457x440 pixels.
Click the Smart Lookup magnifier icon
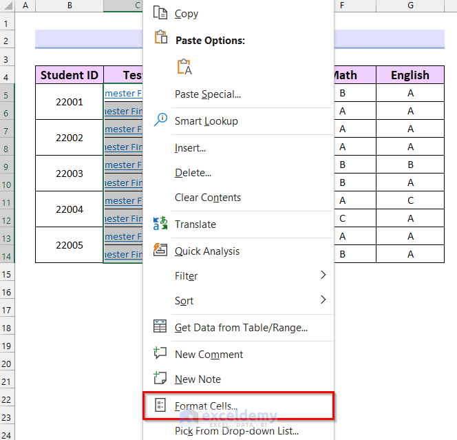[x=160, y=120]
